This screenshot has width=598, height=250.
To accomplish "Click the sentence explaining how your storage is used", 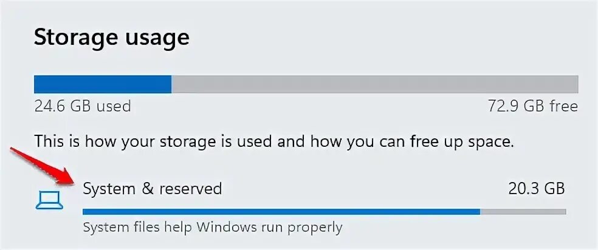I will click(274, 142).
